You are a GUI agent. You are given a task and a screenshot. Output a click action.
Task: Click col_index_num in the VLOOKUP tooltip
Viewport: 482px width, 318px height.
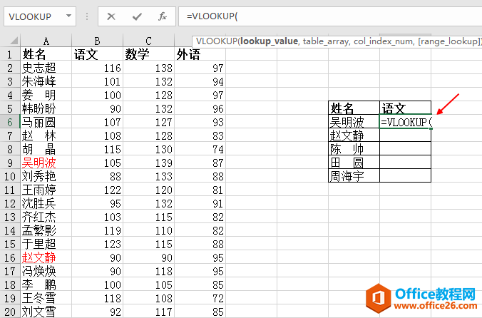(x=384, y=41)
